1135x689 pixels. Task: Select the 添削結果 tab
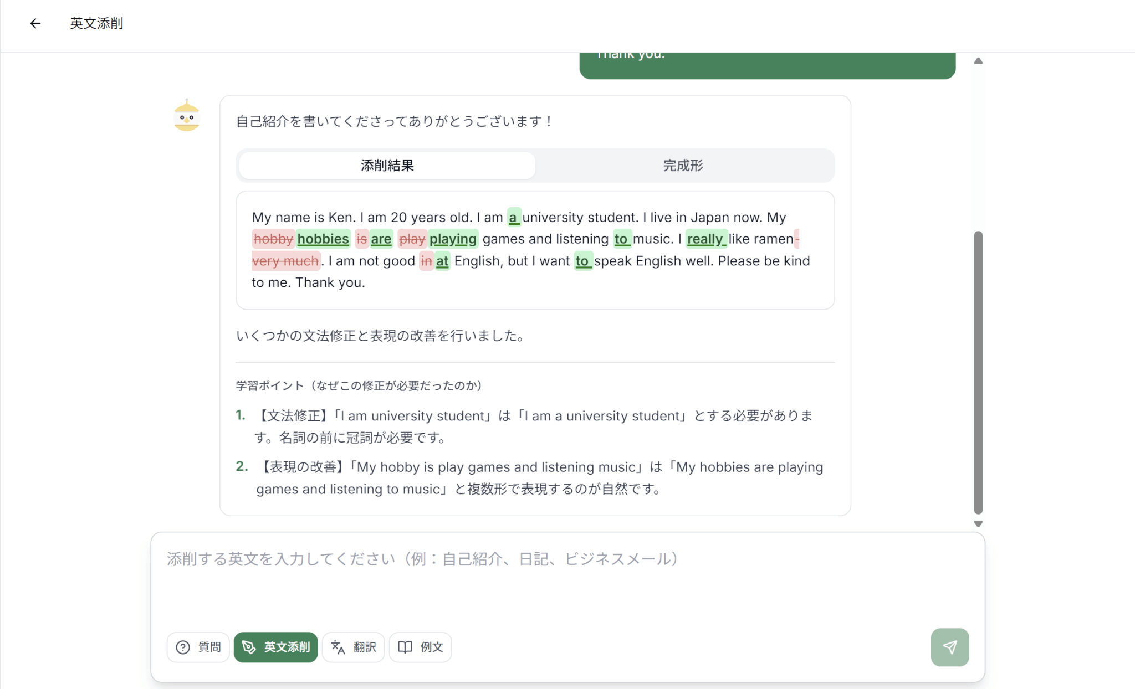(387, 166)
